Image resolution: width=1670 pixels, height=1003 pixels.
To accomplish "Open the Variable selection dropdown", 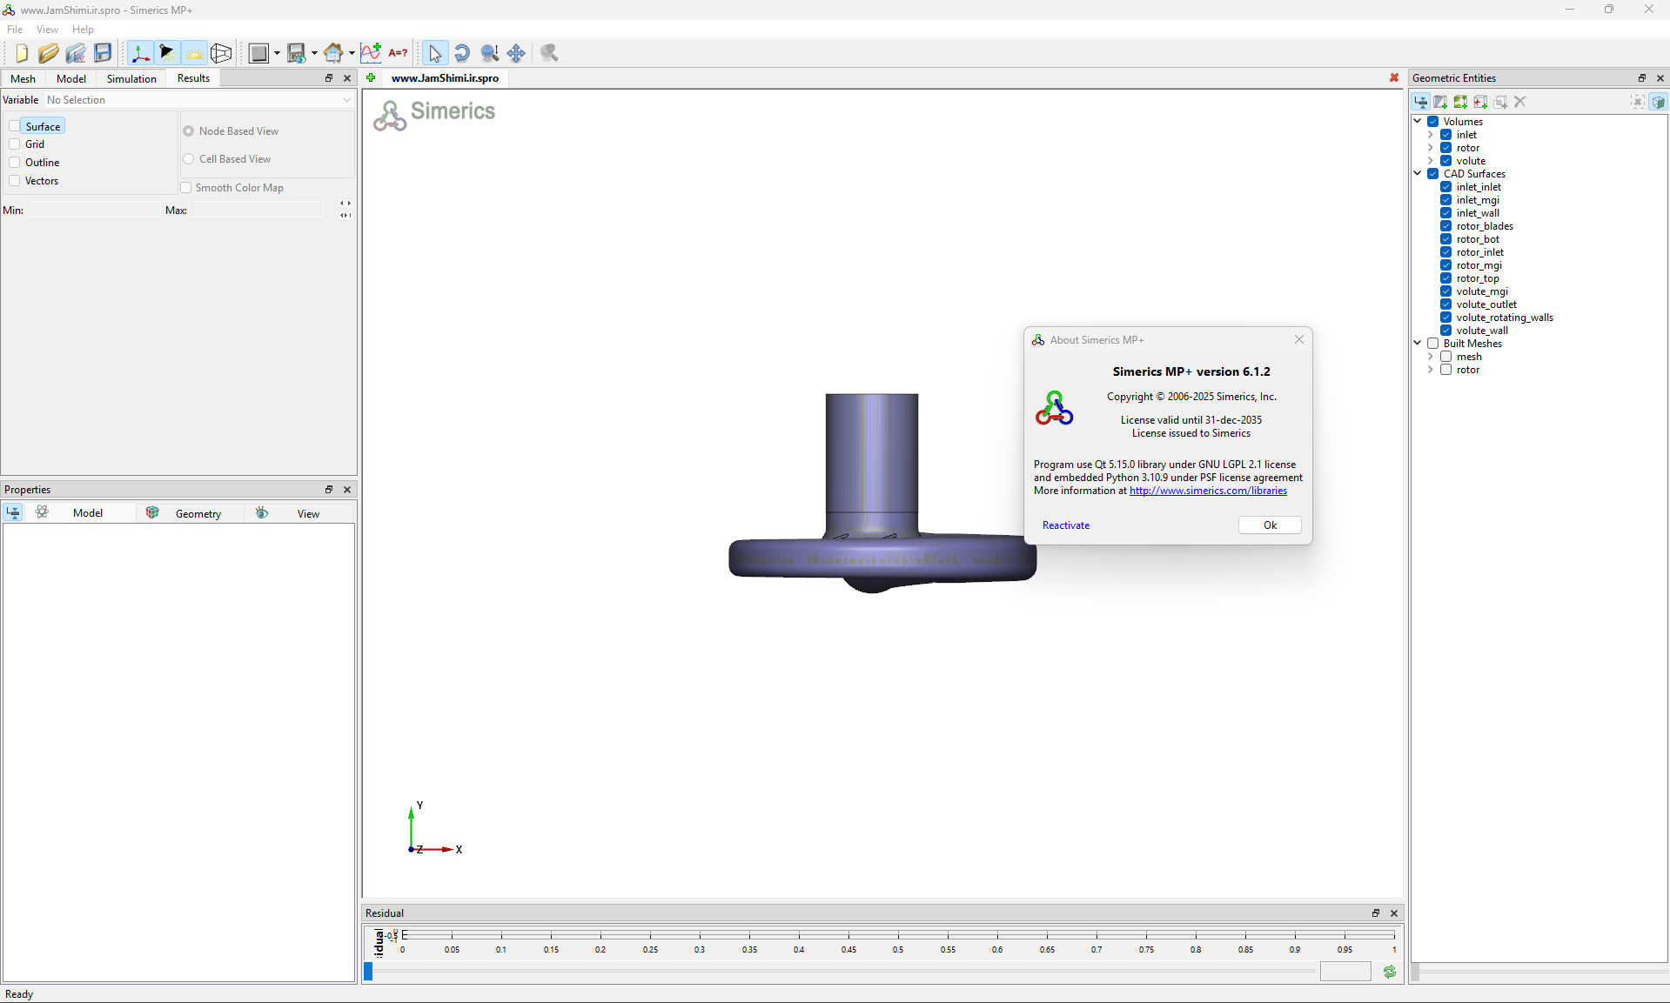I will (200, 100).
